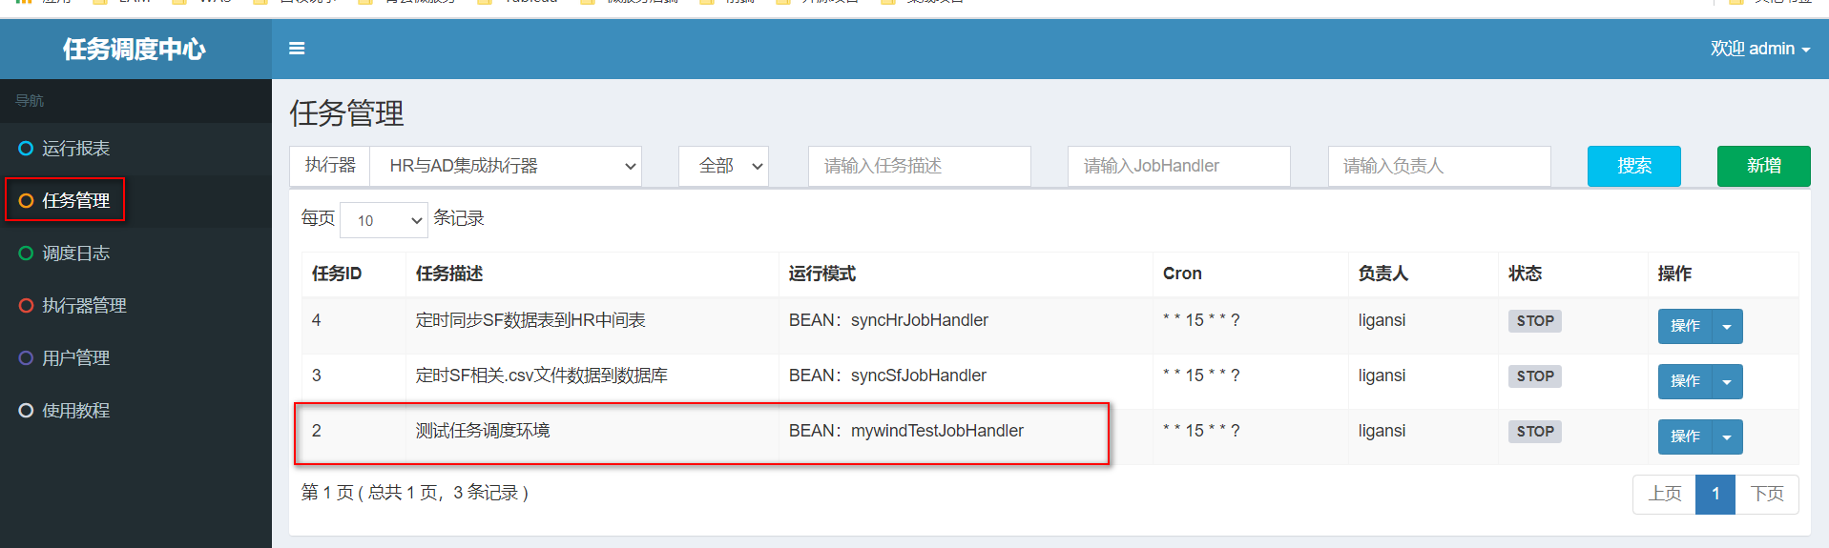The width and height of the screenshot is (1829, 548).
Task: Click the 任务管理 page heading
Action: (x=346, y=113)
